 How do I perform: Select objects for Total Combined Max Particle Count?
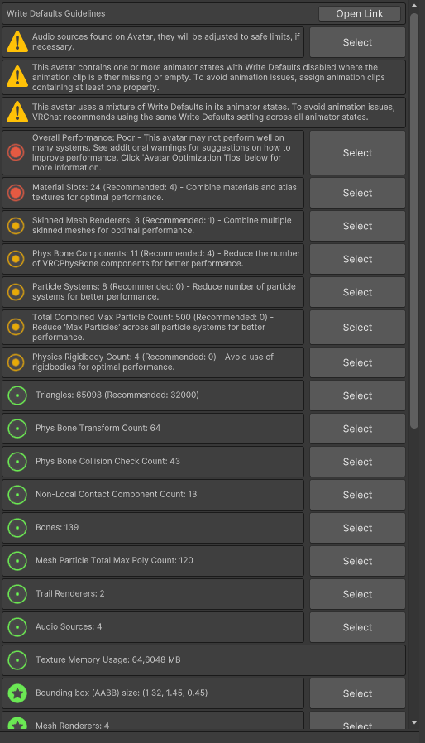(357, 328)
